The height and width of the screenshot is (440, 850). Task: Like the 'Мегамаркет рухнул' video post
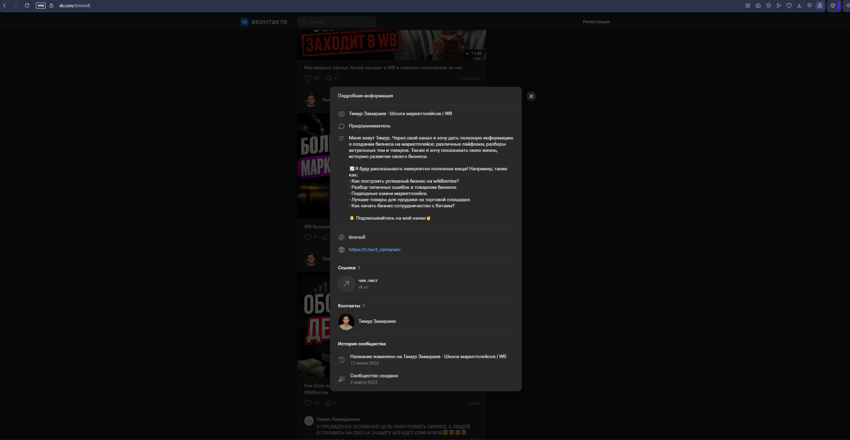point(308,78)
